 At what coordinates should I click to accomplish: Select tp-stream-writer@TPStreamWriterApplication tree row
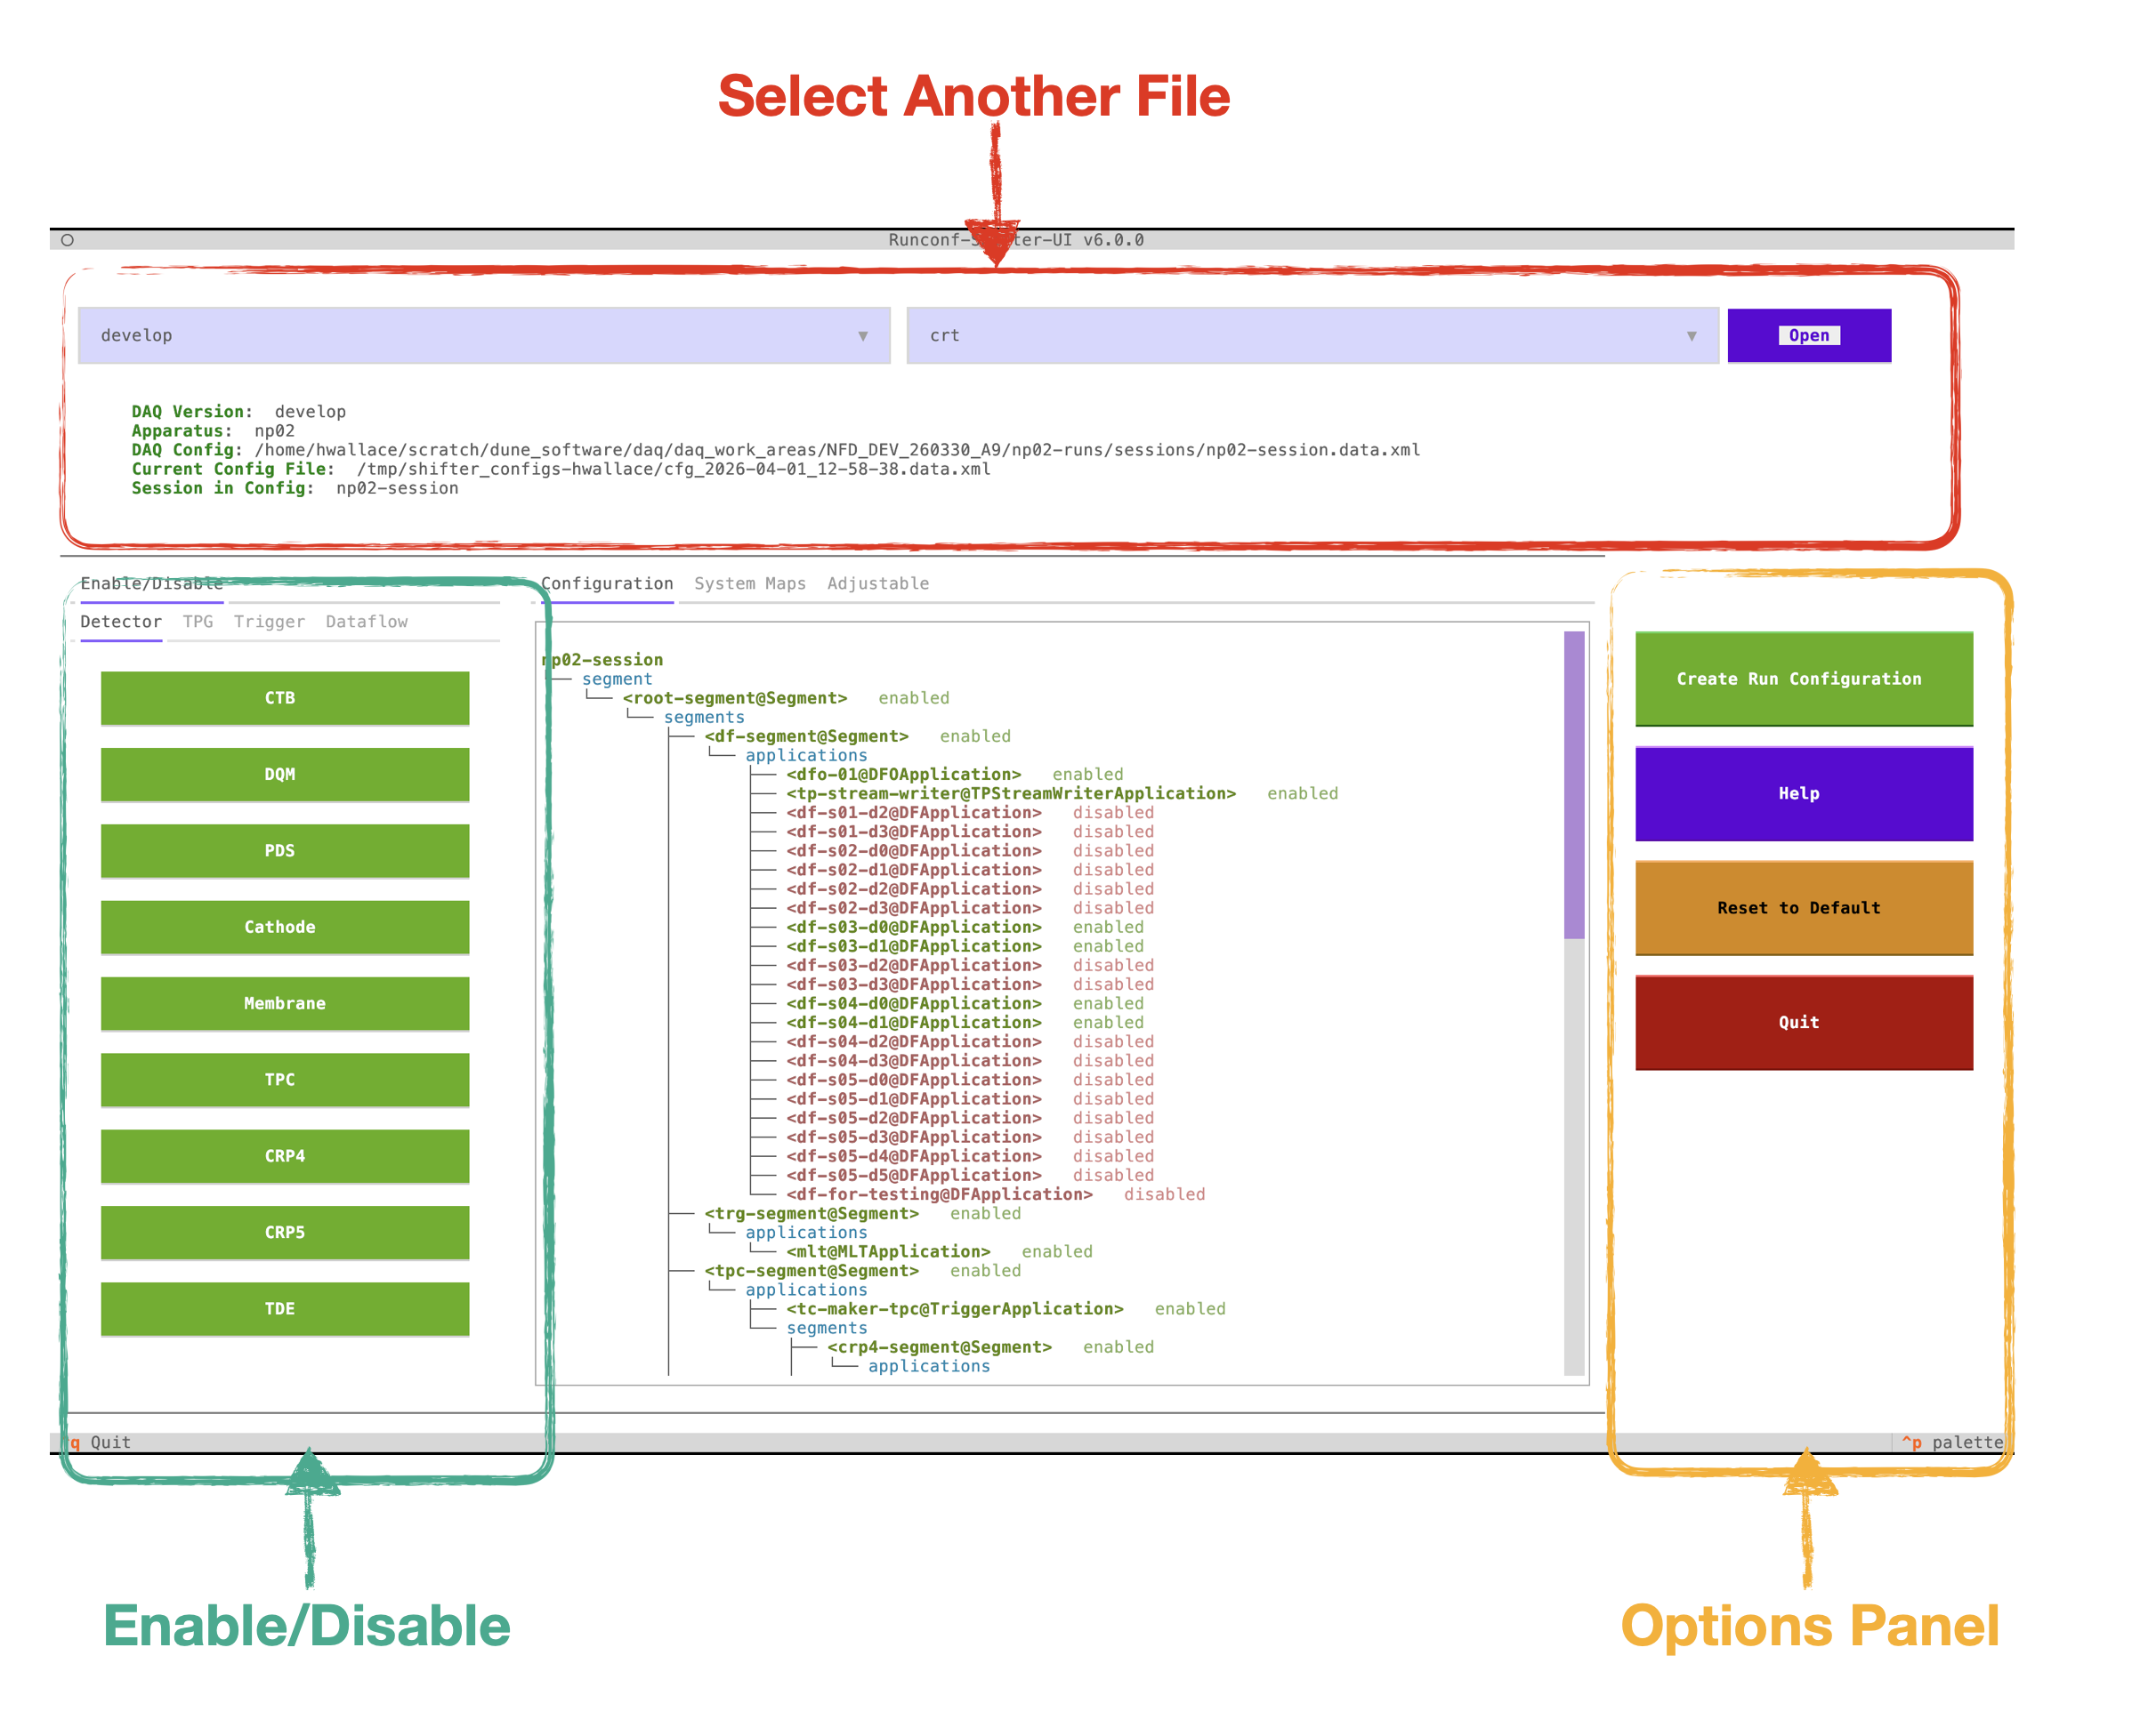[1062, 794]
